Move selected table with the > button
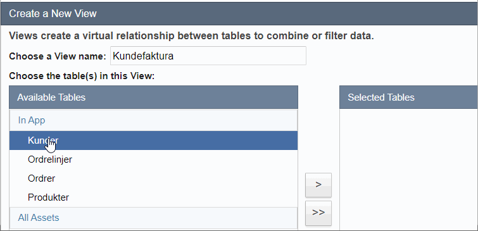Screen dimensions: 478x231 click(x=318, y=185)
